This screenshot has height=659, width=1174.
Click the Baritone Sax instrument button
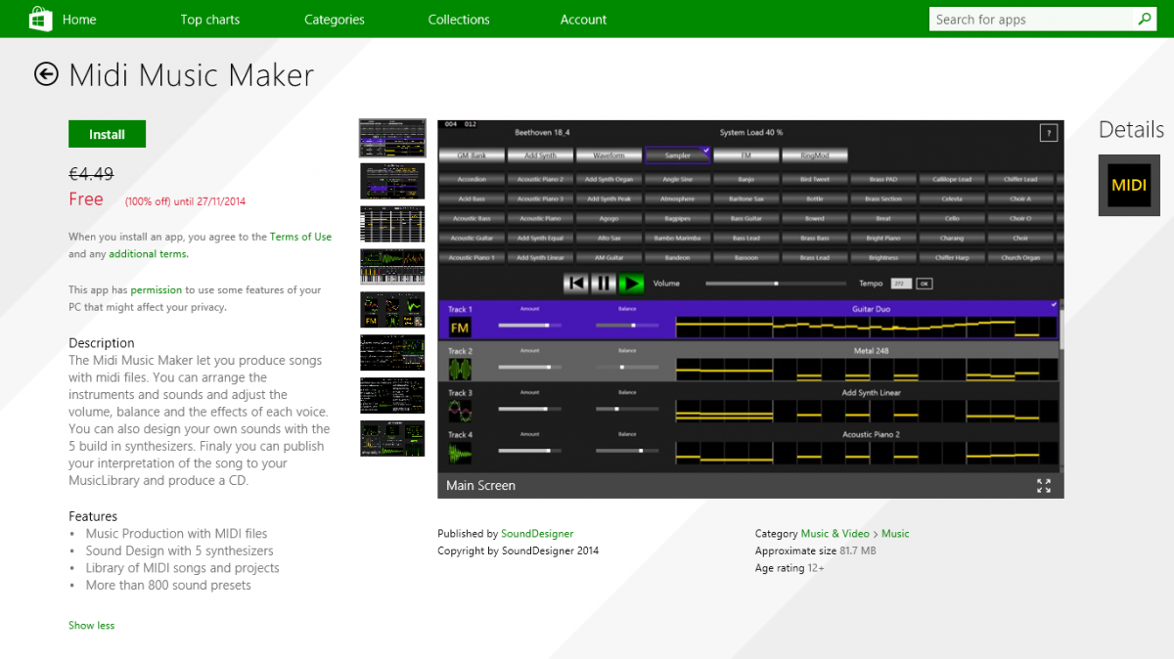pyautogui.click(x=745, y=199)
